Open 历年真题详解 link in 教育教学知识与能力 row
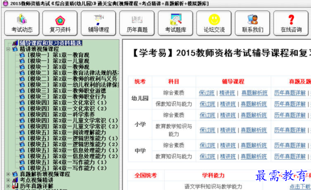Viewport: 311px width, 190px height. click(290, 130)
